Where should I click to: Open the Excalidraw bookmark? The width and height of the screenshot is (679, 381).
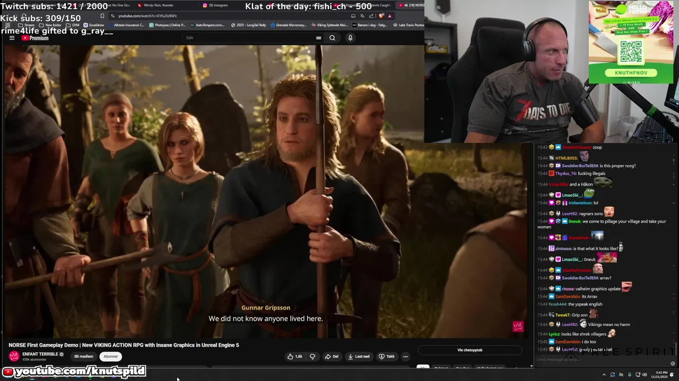(93, 25)
